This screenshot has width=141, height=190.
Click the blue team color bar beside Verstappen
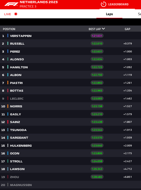(8, 36)
